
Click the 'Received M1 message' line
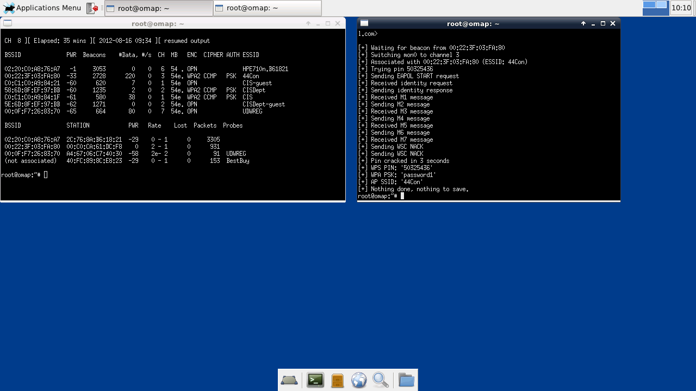point(395,97)
